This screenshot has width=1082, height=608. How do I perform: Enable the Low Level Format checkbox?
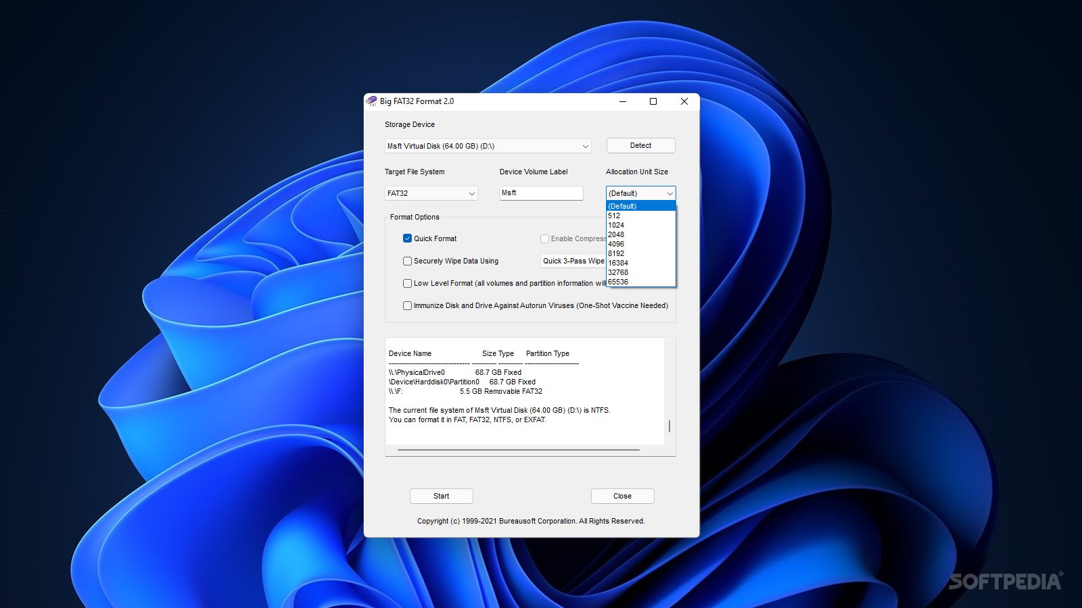(x=407, y=283)
